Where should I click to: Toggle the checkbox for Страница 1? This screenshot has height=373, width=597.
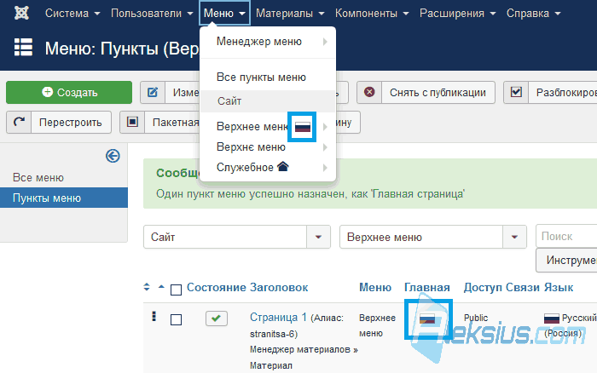(x=176, y=319)
